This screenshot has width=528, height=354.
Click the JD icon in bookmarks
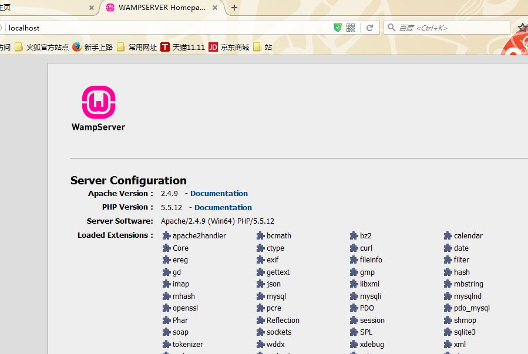pos(213,47)
